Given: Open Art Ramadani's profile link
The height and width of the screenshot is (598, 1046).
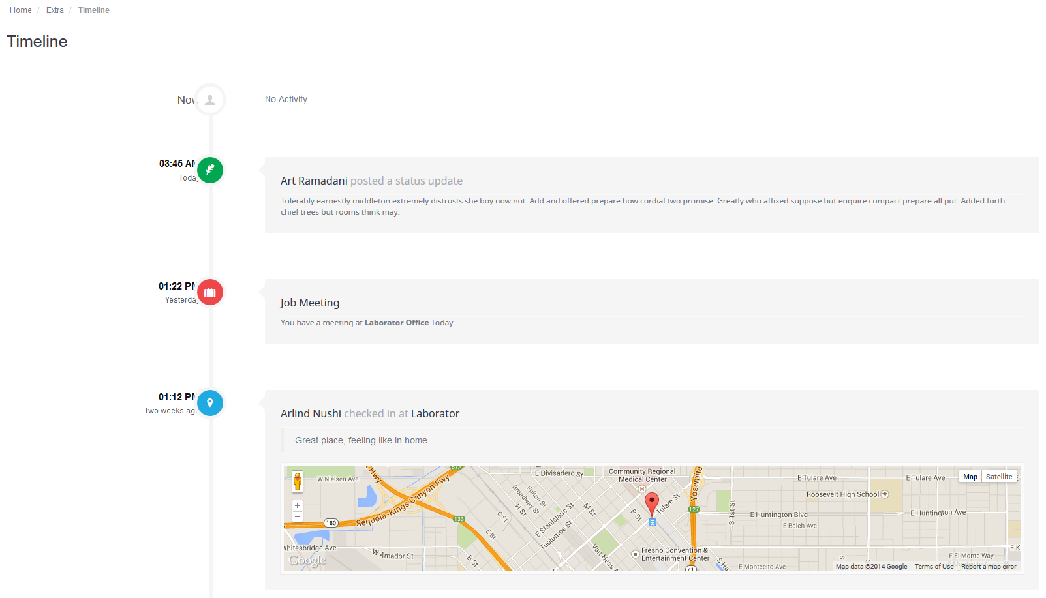Looking at the screenshot, I should pos(314,181).
